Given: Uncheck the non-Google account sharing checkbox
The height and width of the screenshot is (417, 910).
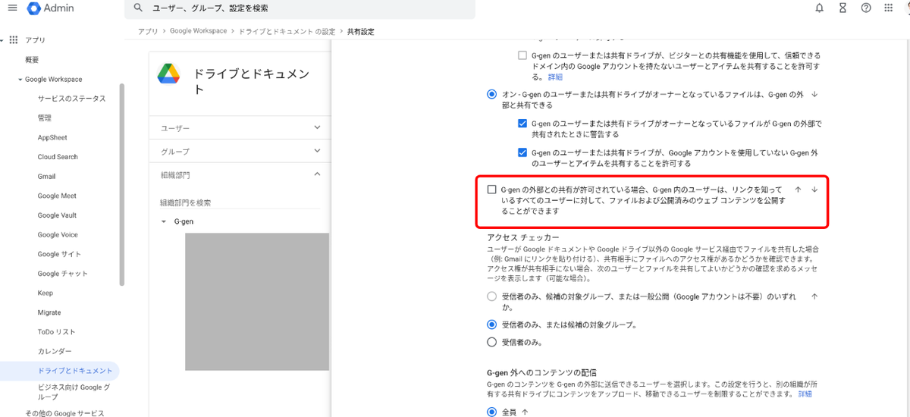Looking at the screenshot, I should coord(522,152).
